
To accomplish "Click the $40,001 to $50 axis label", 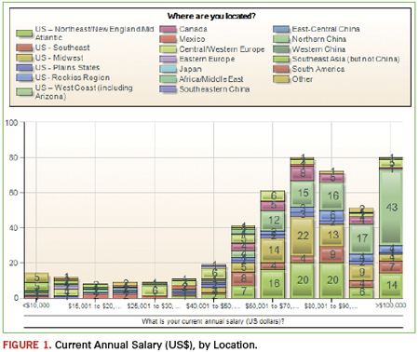I will (x=213, y=306).
